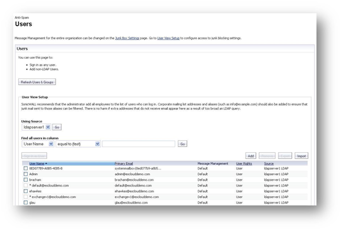
Task: Click user name * exchangev1@esclouddemo.com
Action: point(52,197)
